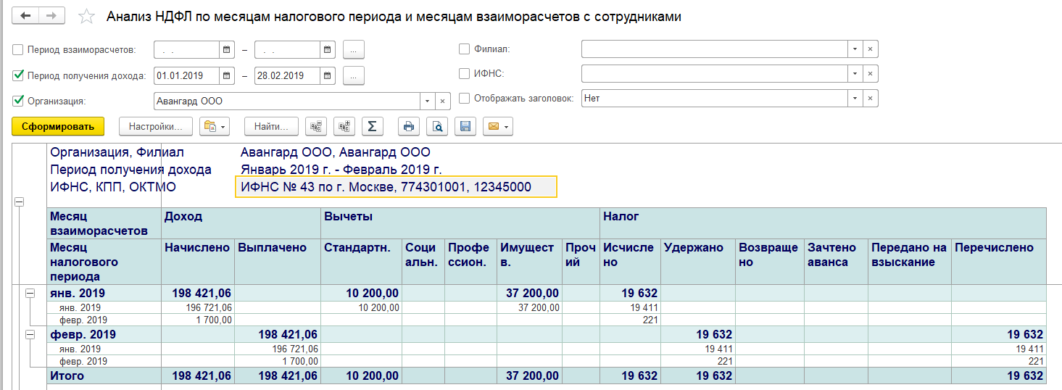Viewport: 1062px width, 390px height.
Task: Click the Авангард ООО organization field
Action: [287, 101]
